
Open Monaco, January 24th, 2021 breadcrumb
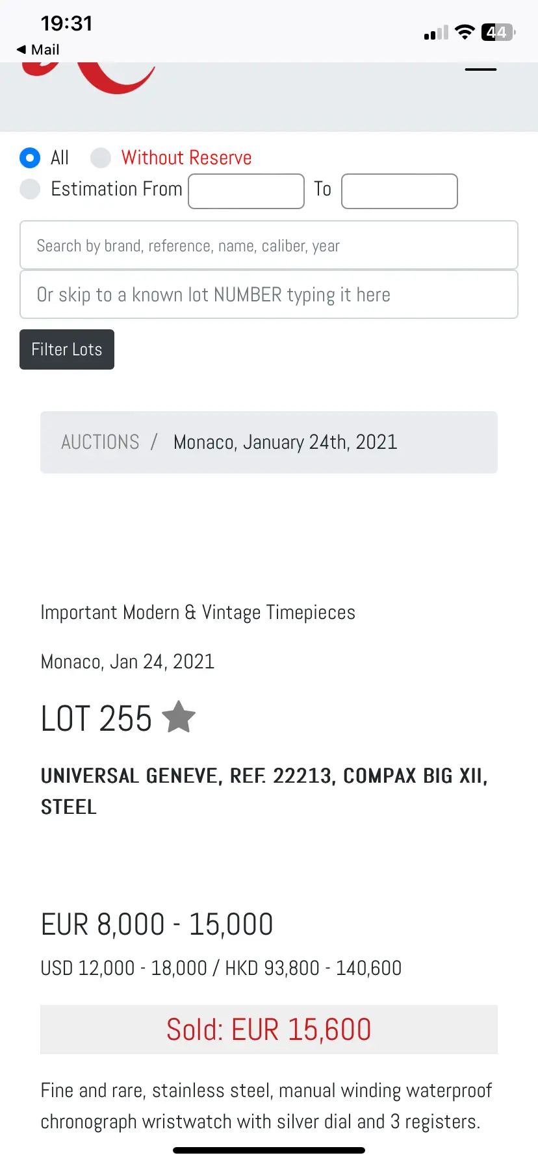click(x=285, y=442)
